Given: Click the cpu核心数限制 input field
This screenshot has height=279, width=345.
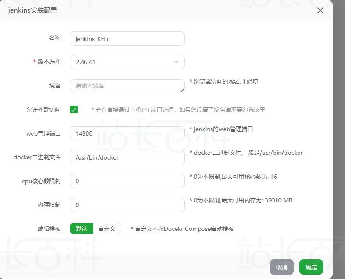Looking at the screenshot, I should (x=127, y=181).
